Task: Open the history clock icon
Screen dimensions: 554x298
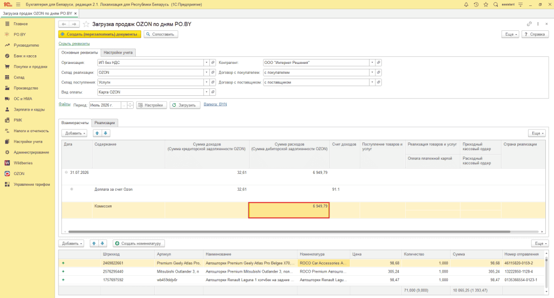Action: click(x=476, y=4)
